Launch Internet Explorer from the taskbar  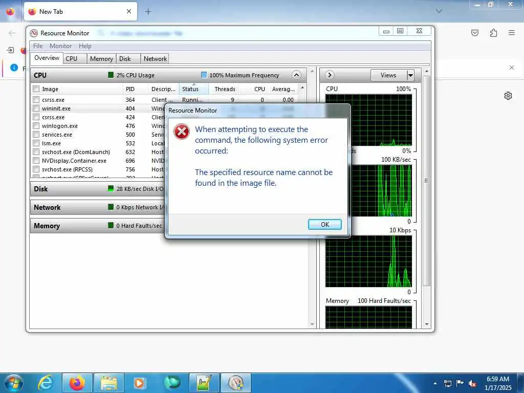(46, 383)
